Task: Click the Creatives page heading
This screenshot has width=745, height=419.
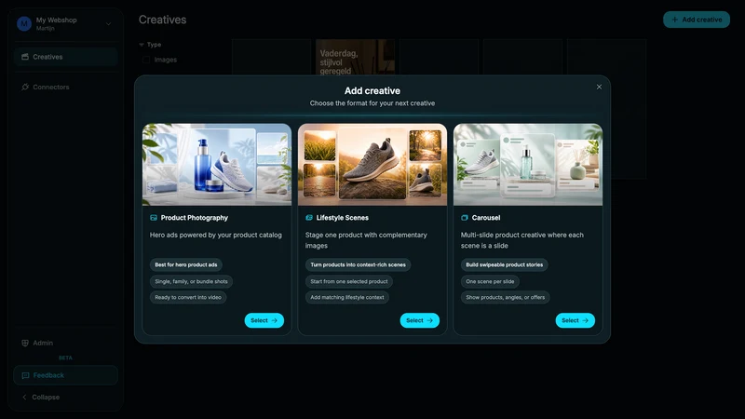Action: click(x=162, y=20)
